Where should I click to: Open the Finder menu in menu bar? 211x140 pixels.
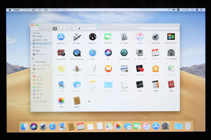(17, 10)
